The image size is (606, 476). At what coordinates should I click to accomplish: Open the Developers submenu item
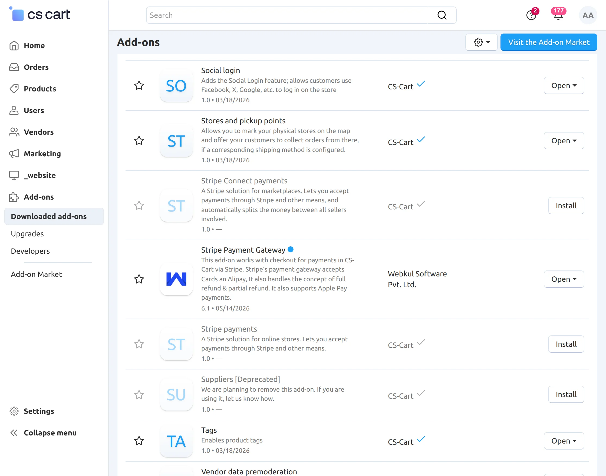point(30,251)
